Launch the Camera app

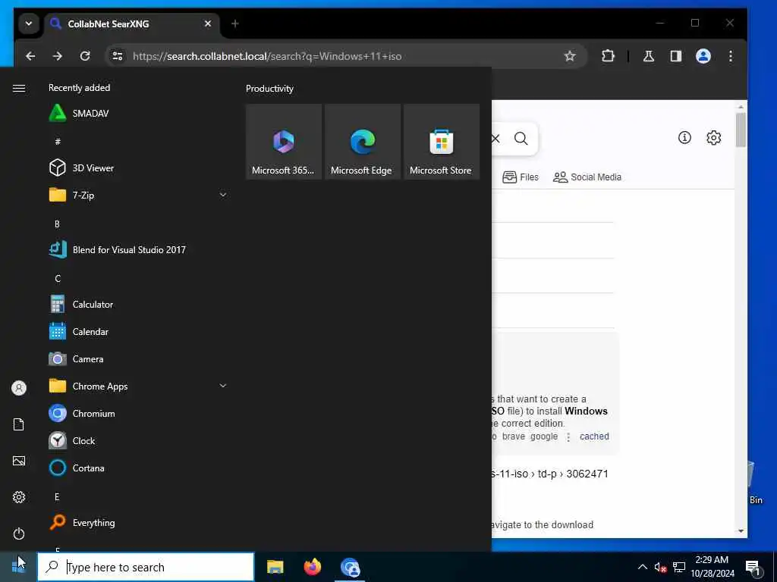(x=138, y=358)
